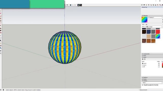This screenshot has height=91, width=163.
Task: Click the Name column header in Layers
Action: pos(143,61)
